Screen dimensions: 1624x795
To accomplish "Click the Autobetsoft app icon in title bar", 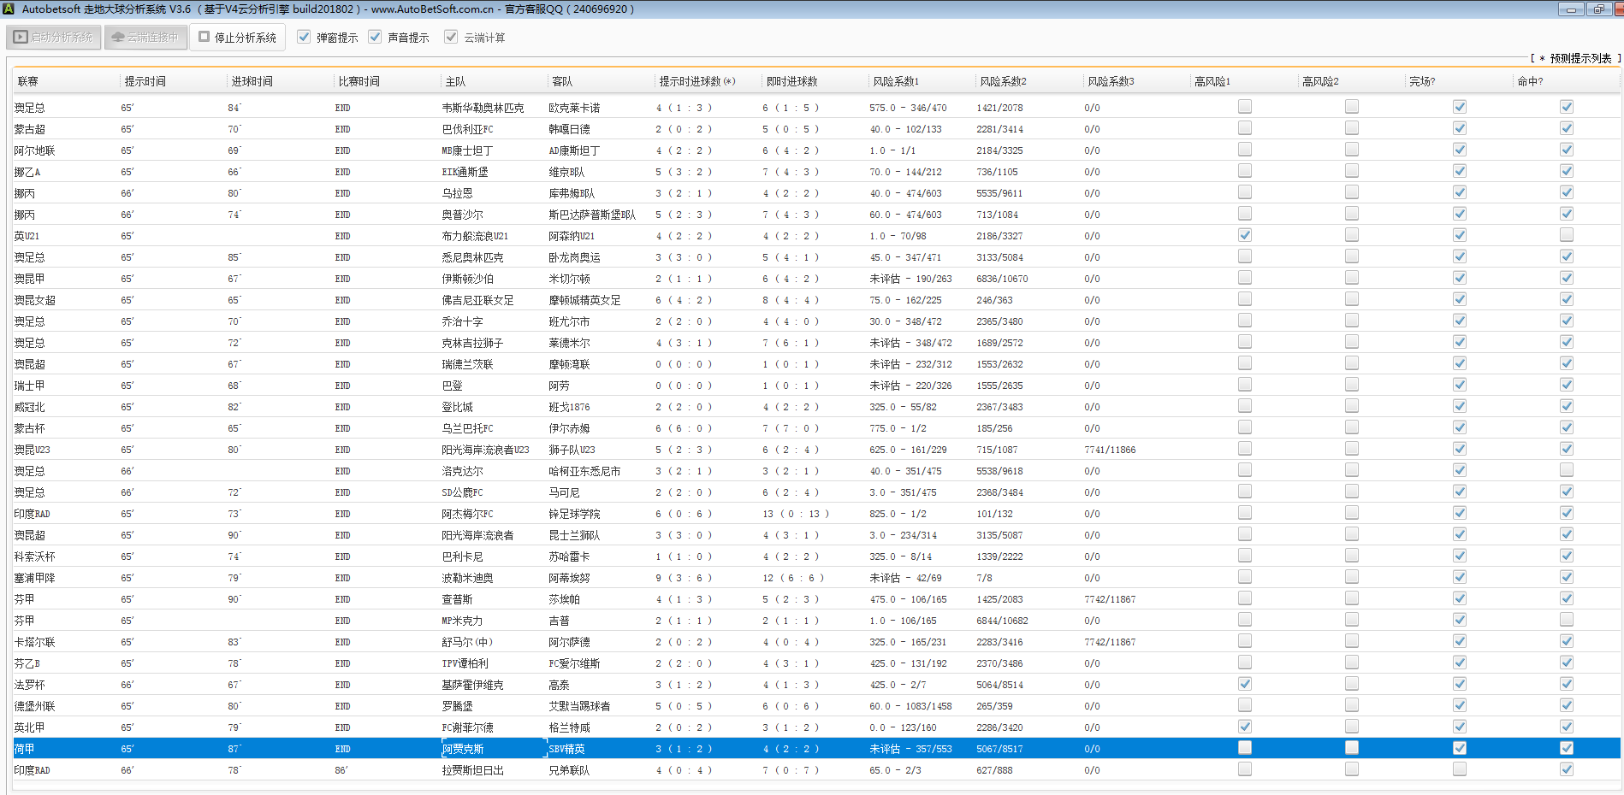I will tap(9, 9).
